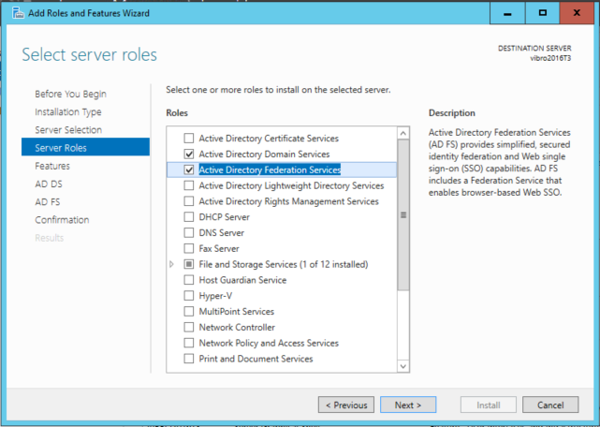Enable the DHCP Server role
The image size is (600, 427).
[x=189, y=216]
